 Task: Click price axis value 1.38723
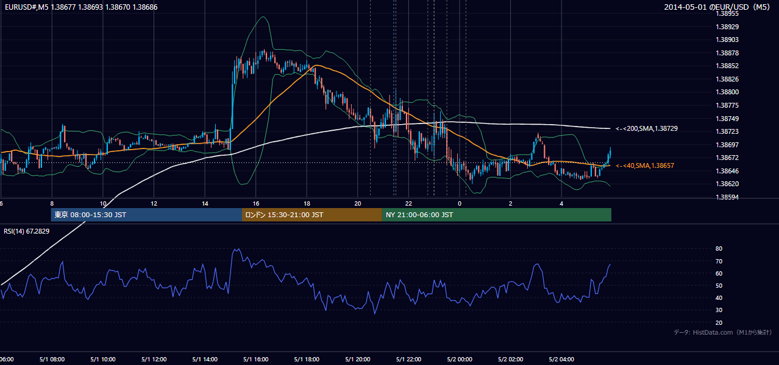pyautogui.click(x=727, y=131)
